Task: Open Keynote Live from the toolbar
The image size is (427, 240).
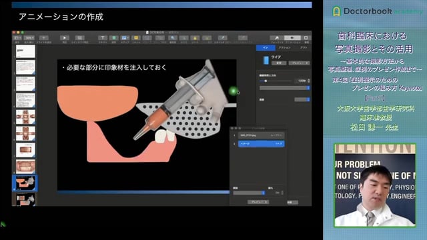Action: coord(79,38)
